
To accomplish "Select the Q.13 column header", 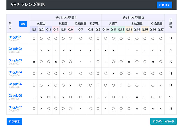I will coord(129,30).
